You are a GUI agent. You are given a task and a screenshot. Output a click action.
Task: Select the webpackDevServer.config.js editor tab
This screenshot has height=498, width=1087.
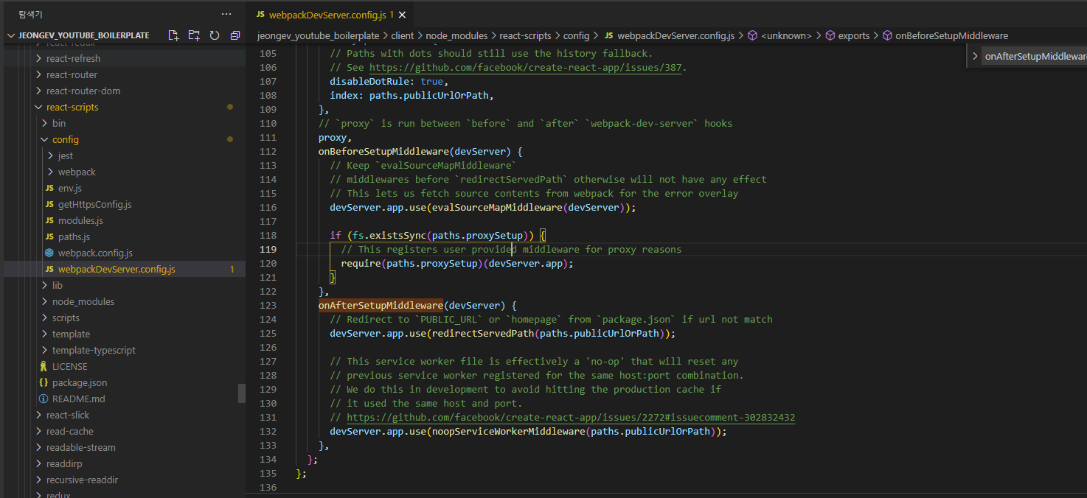pyautogui.click(x=330, y=15)
